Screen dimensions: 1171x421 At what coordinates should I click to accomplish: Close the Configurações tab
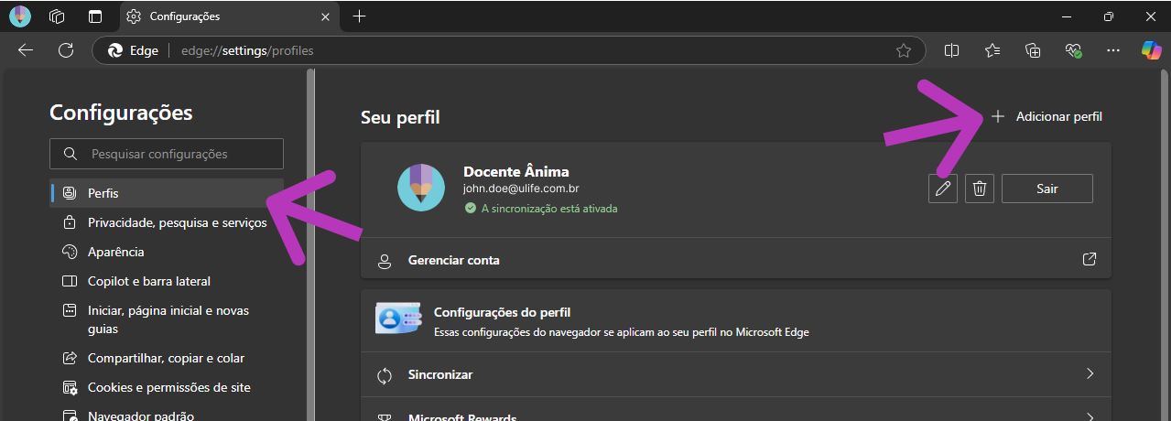[x=326, y=16]
